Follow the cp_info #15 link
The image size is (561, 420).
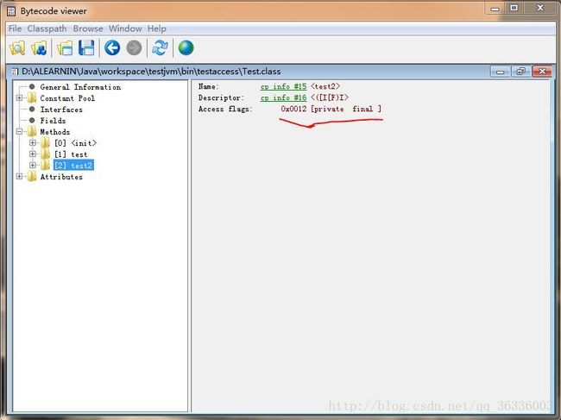point(283,86)
